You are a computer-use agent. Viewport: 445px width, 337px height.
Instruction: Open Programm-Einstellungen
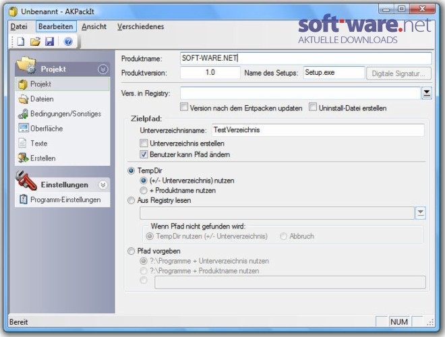63,200
